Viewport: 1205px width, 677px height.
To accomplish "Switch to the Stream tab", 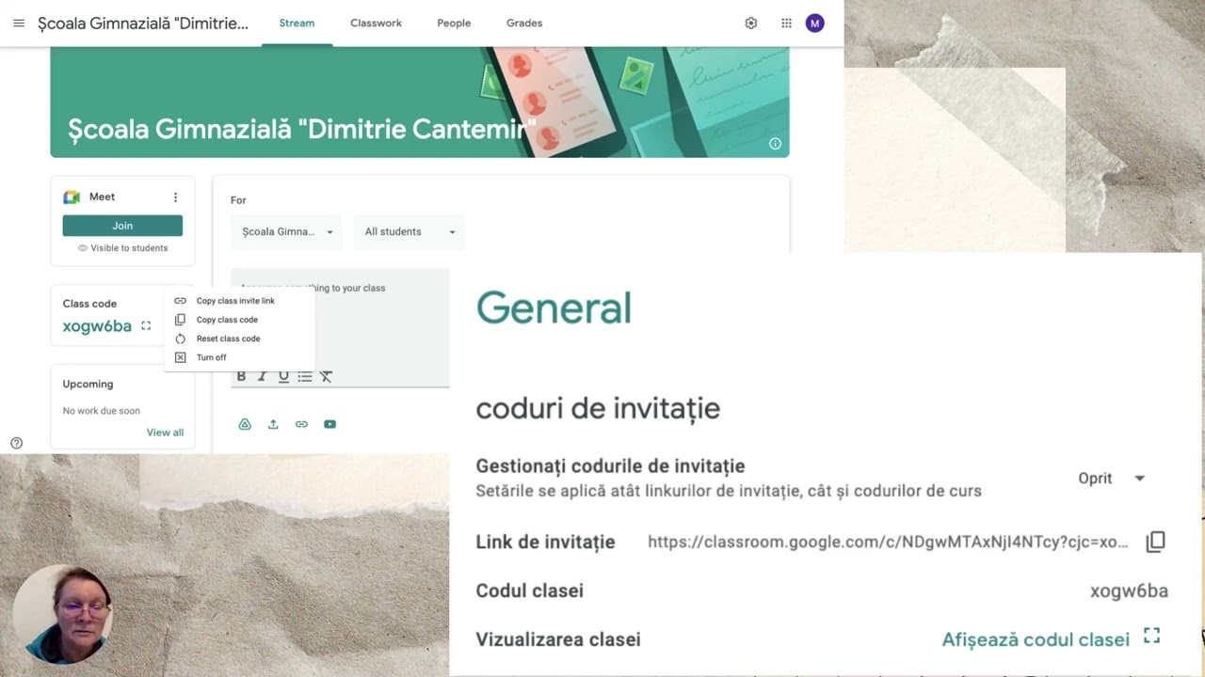I will [x=297, y=24].
